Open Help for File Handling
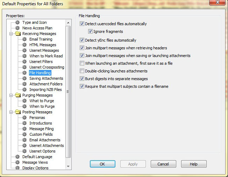 194,164
